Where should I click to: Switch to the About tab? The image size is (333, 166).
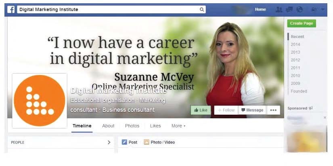point(108,126)
